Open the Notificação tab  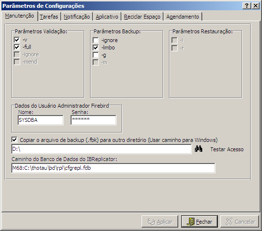pyautogui.click(x=77, y=17)
